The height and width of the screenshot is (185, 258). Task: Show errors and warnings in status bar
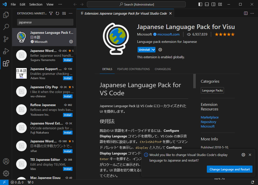point(17,182)
